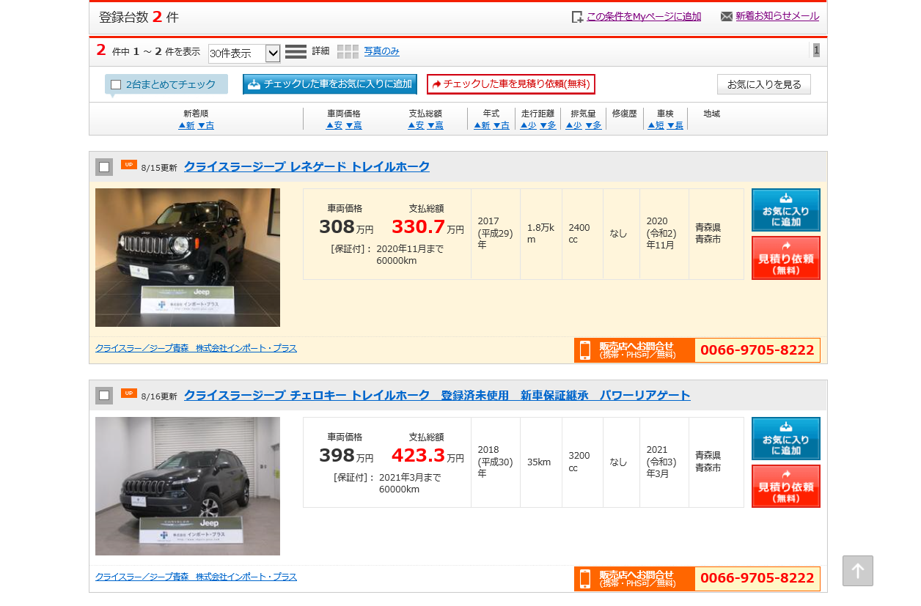Click チェックした車をお気に入りに追加 button
921x606 pixels.
pos(330,84)
